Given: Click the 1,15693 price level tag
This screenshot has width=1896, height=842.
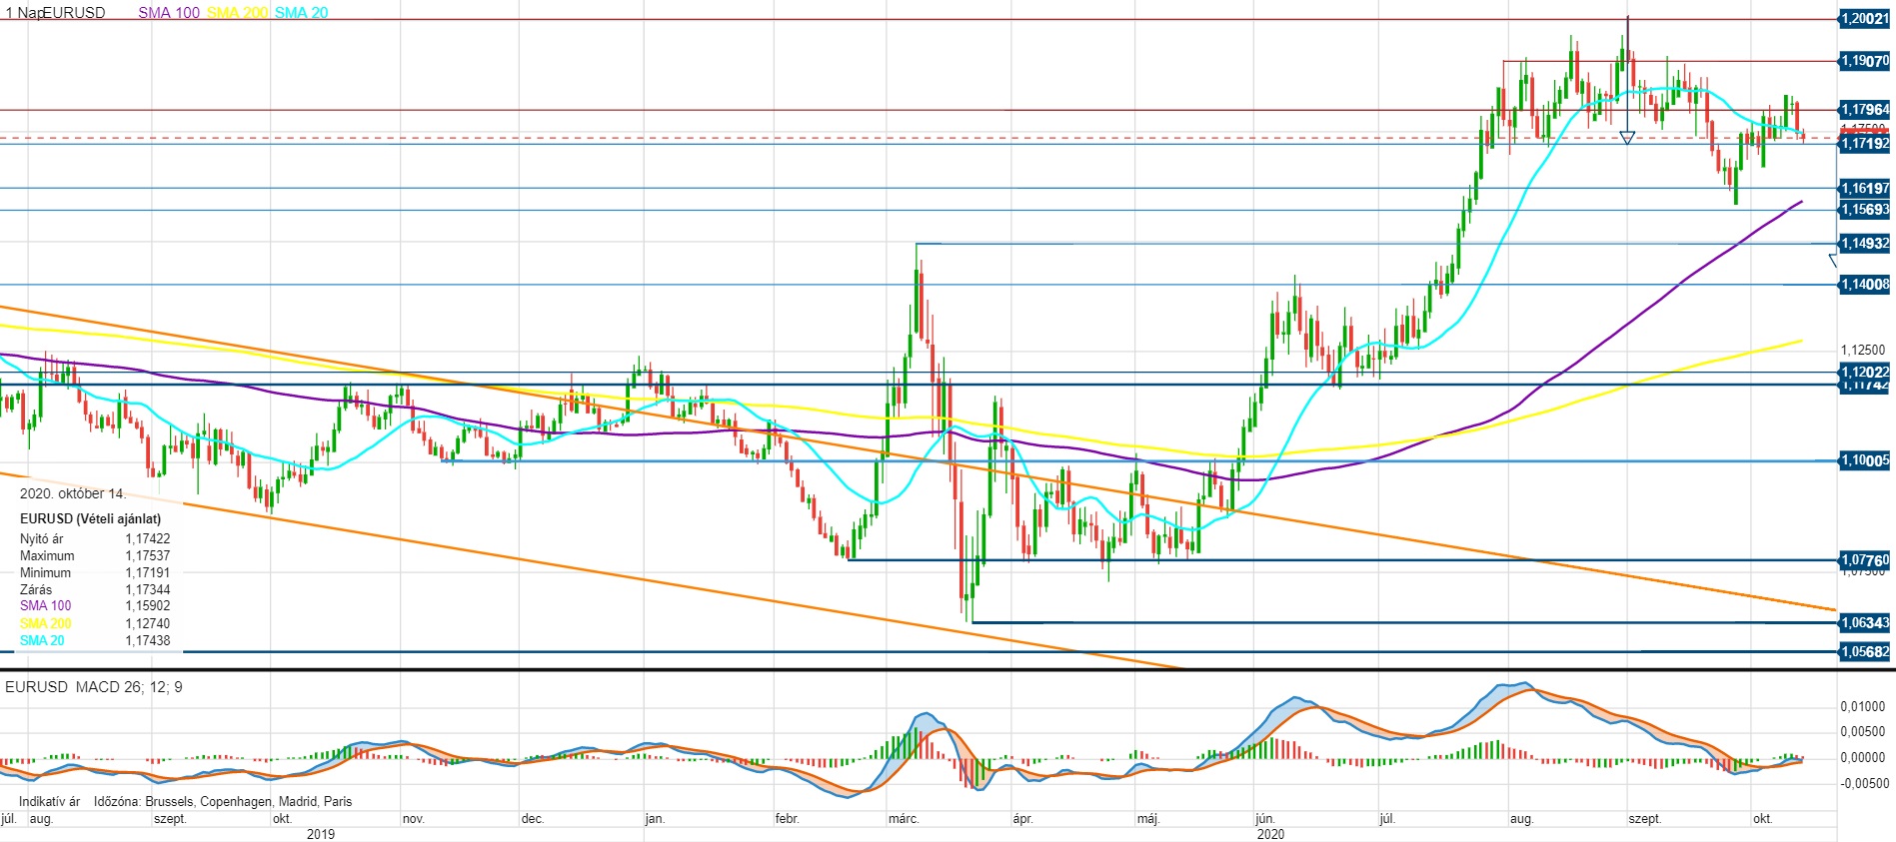Looking at the screenshot, I should click(1864, 210).
